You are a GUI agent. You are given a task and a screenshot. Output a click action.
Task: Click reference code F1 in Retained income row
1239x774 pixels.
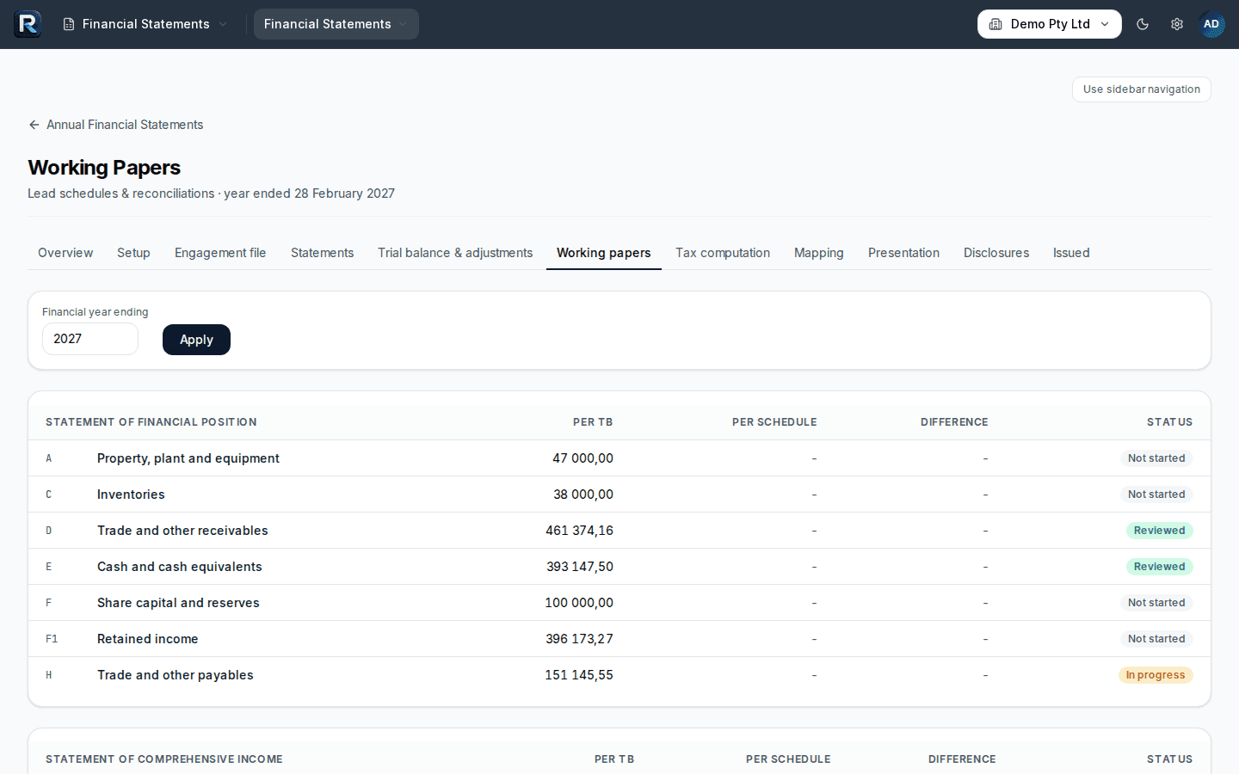[52, 639]
